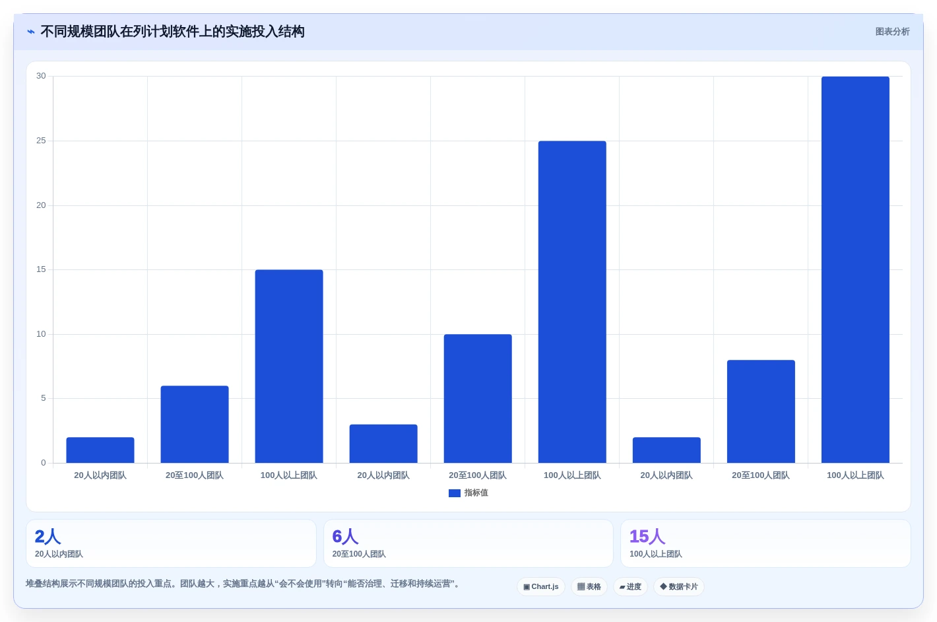Select the 数据卡片 tag chip
937x622 pixels.
(678, 586)
